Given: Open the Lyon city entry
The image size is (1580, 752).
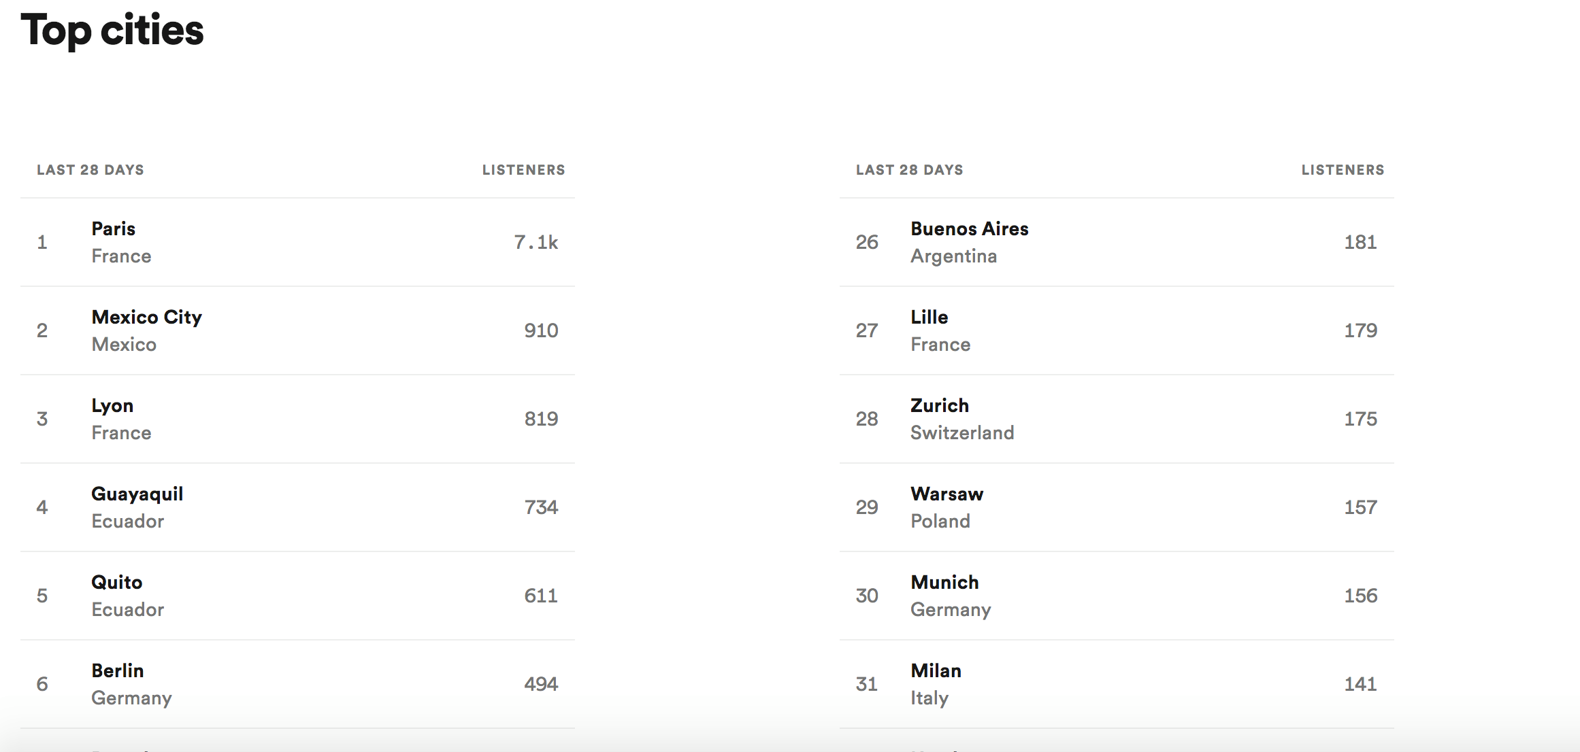Looking at the screenshot, I should click(112, 406).
